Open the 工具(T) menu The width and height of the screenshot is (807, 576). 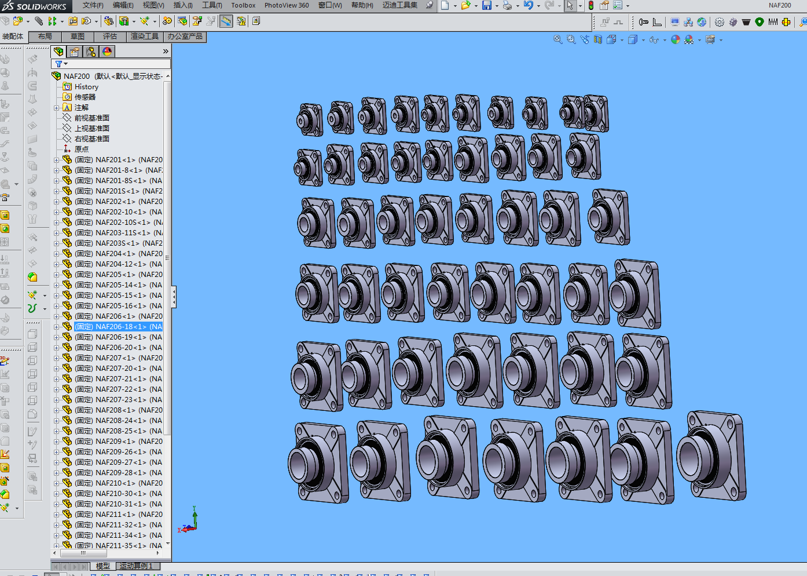pyautogui.click(x=212, y=5)
